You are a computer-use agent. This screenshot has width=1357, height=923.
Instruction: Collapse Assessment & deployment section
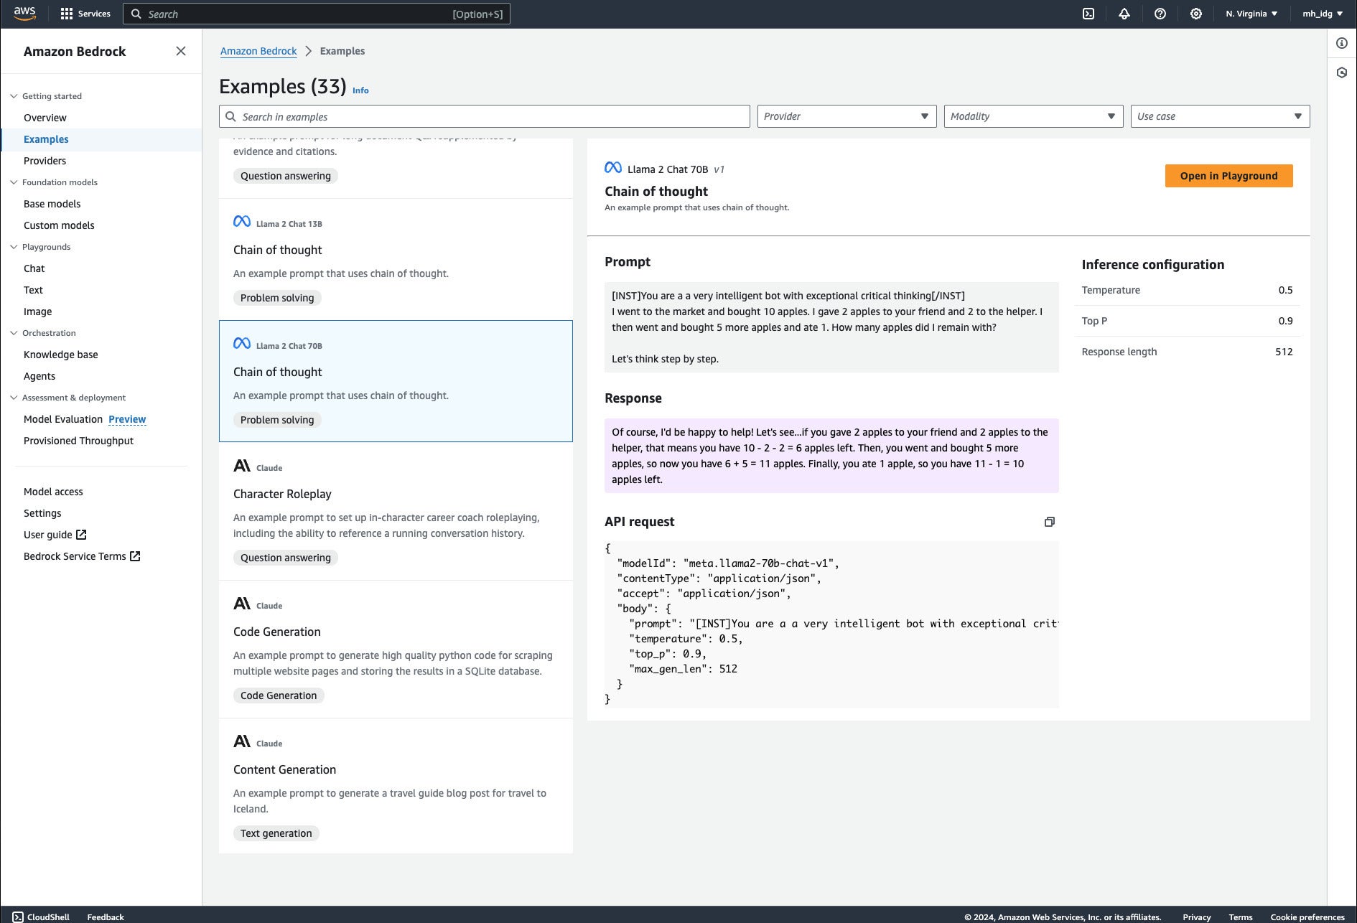click(x=14, y=398)
